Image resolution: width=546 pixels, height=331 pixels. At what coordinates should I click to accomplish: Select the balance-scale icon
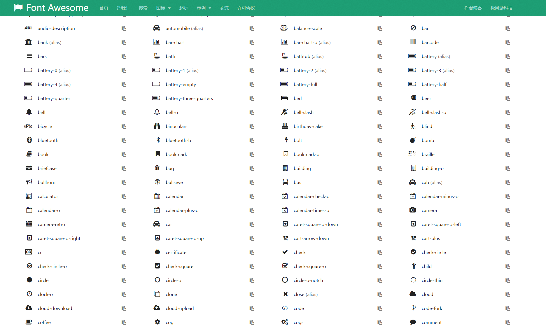pos(284,28)
